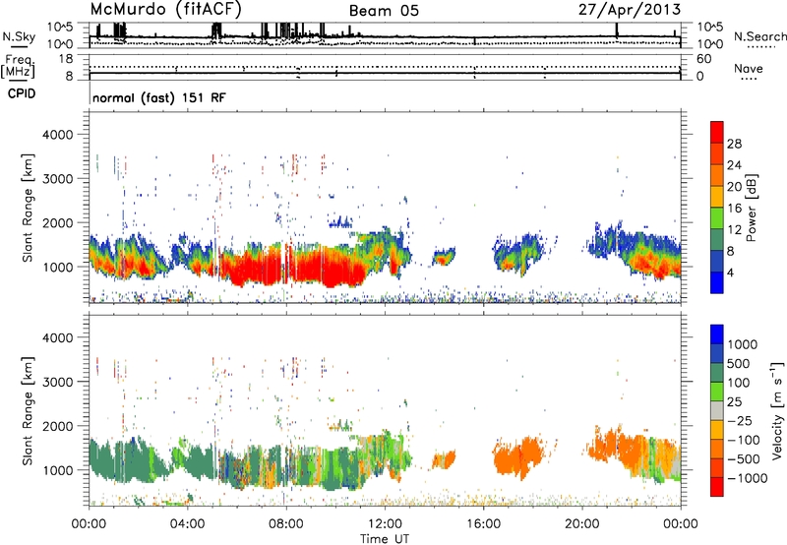787x545 pixels.
Task: Select the red top of the power colorbar
Action: 717,132
